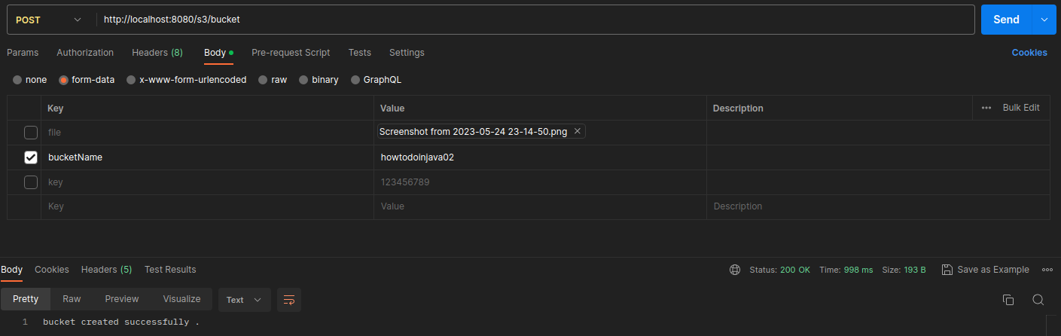Click the network globe icon near Status
Screen dimensions: 1061x336
[735, 270]
